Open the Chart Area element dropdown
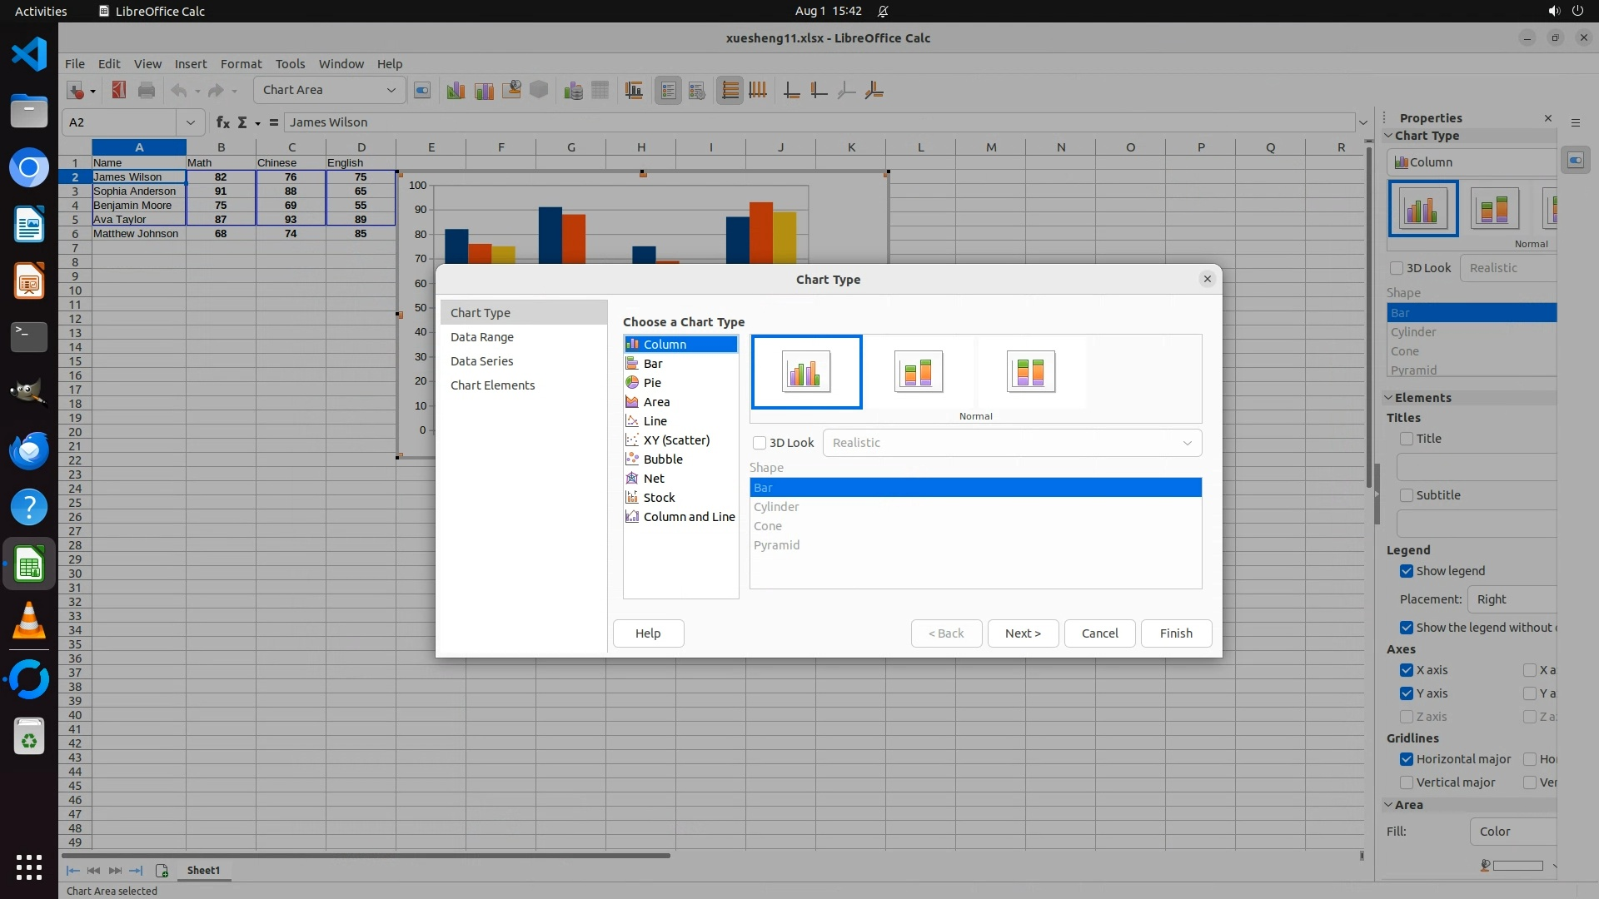The image size is (1599, 899). pyautogui.click(x=391, y=90)
